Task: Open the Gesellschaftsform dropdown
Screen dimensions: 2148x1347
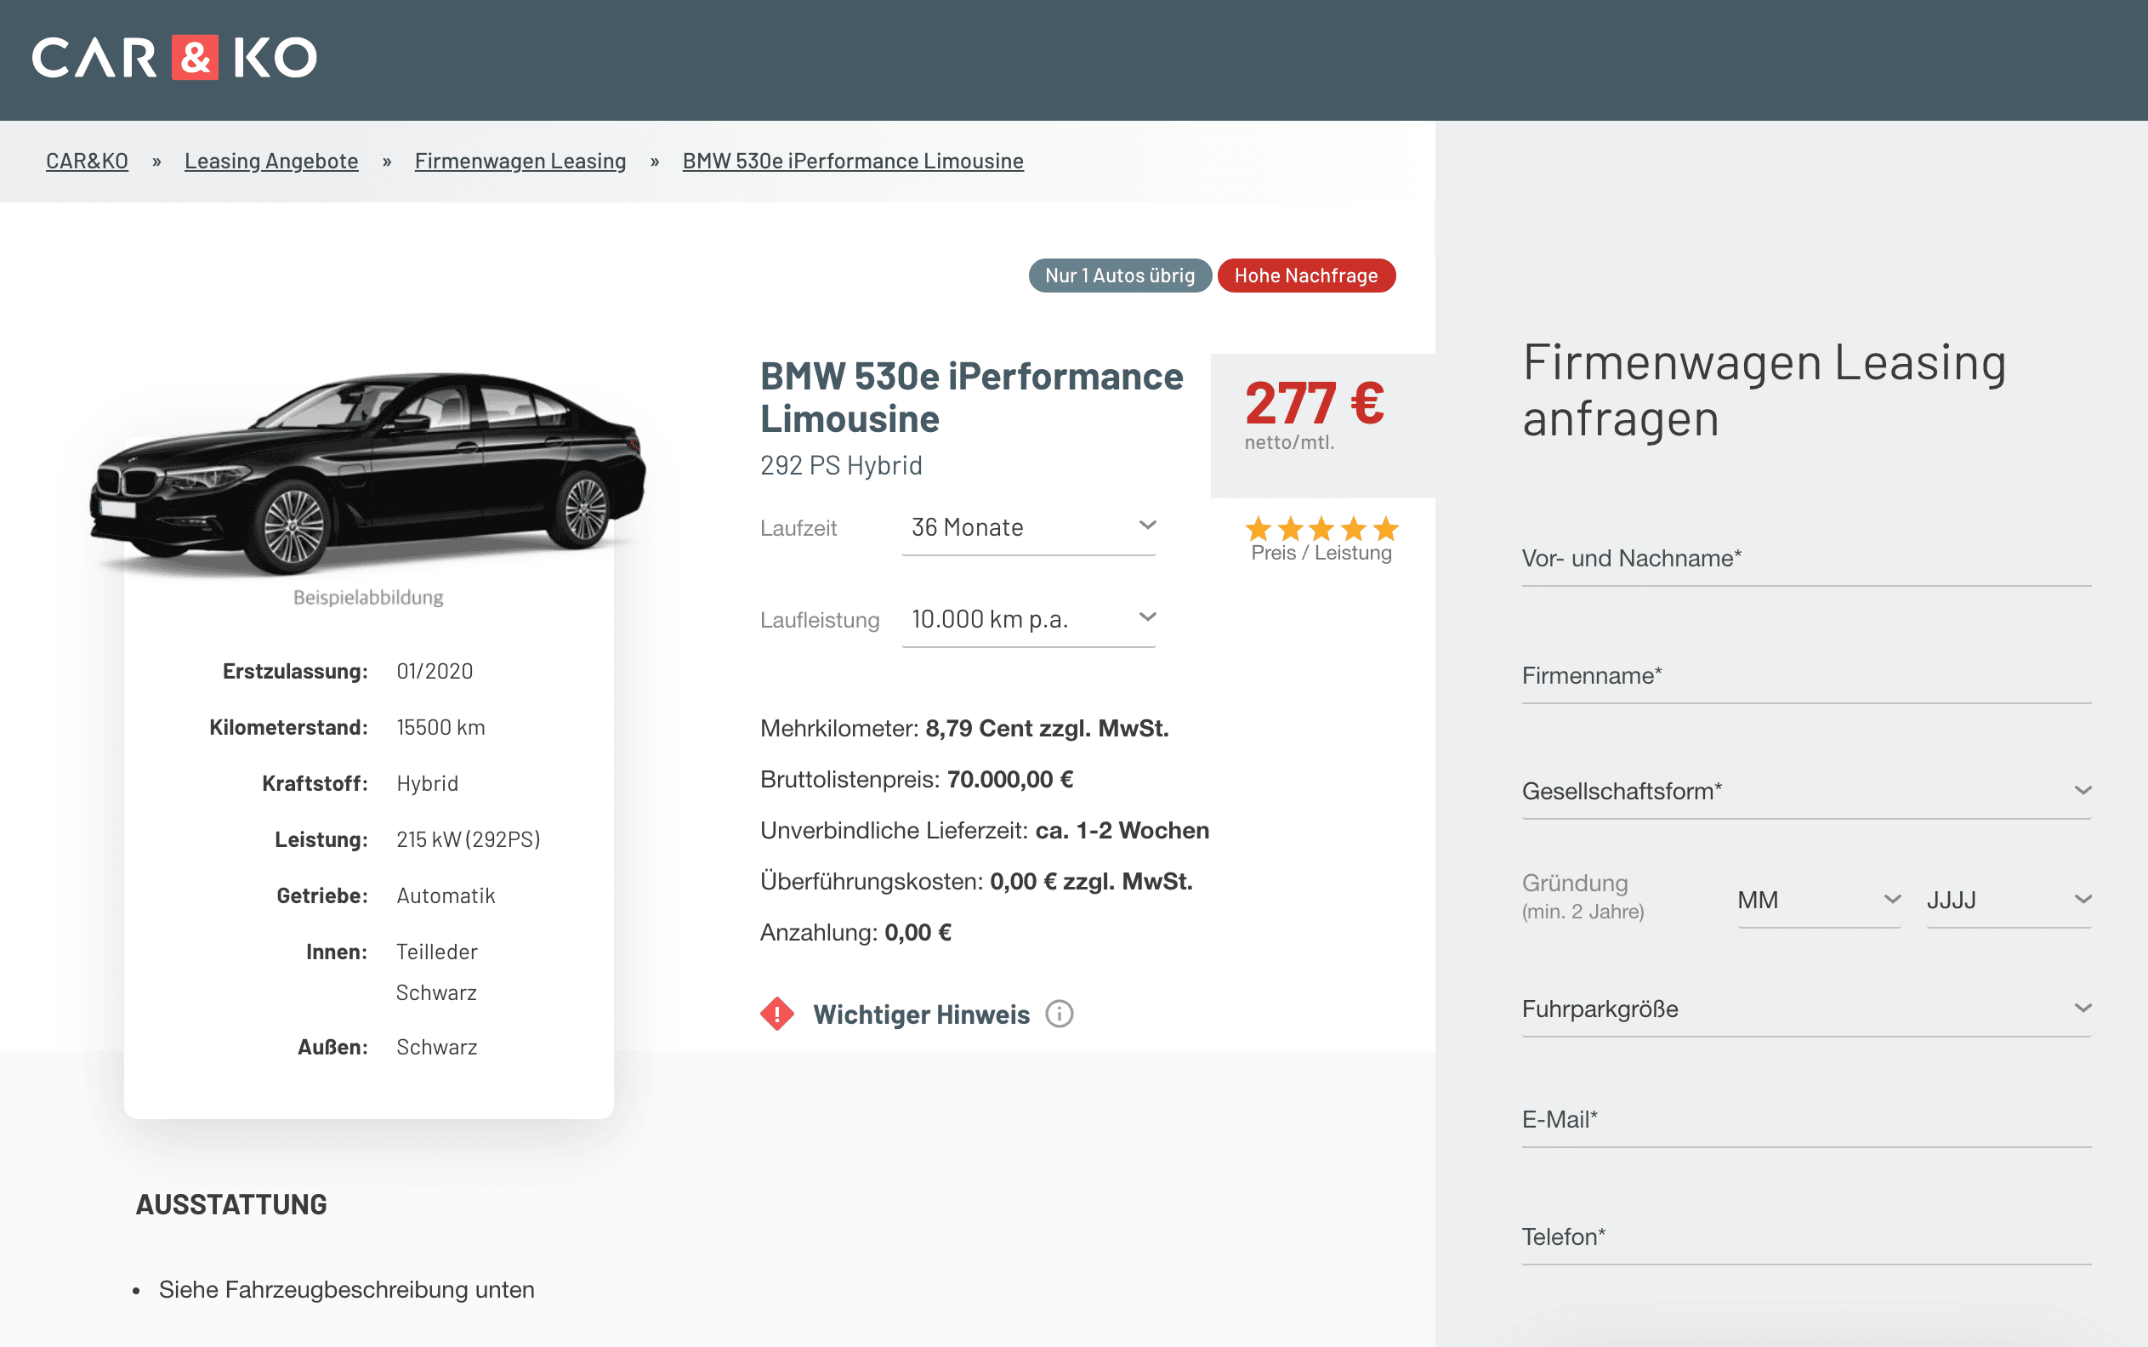Action: (x=1806, y=791)
